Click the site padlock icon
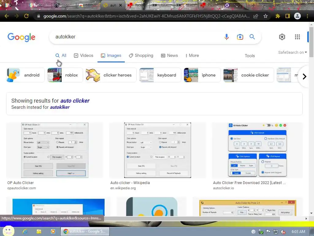 click(x=39, y=16)
